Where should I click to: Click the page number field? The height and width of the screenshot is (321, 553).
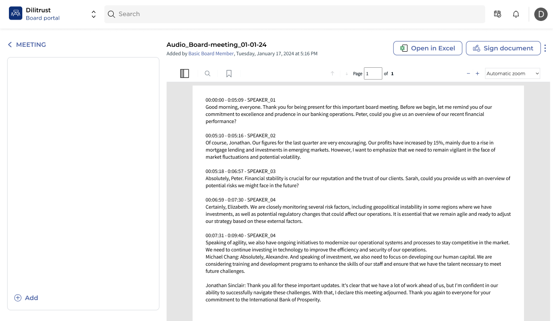[373, 74]
